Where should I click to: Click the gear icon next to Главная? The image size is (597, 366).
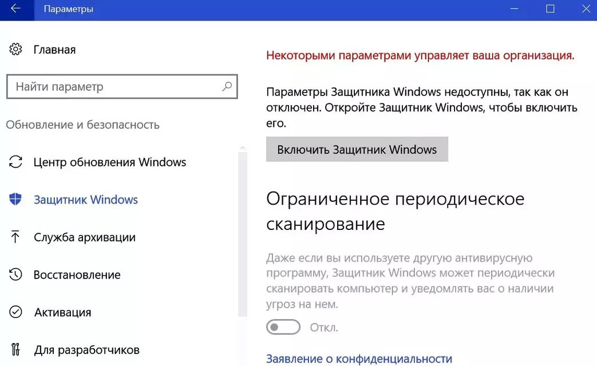(x=15, y=49)
